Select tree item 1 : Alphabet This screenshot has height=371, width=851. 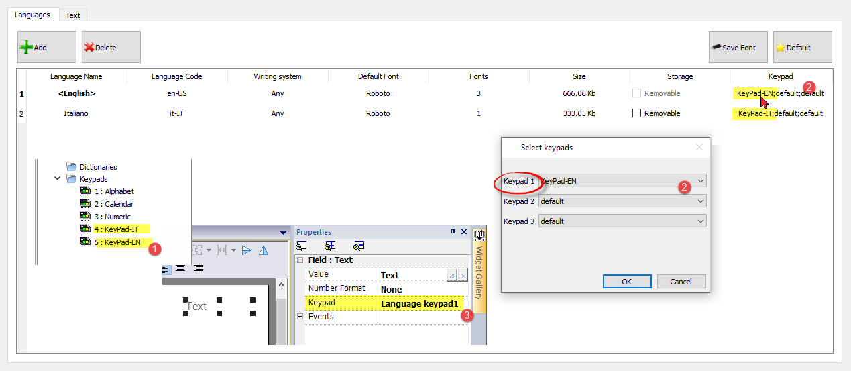pos(114,191)
